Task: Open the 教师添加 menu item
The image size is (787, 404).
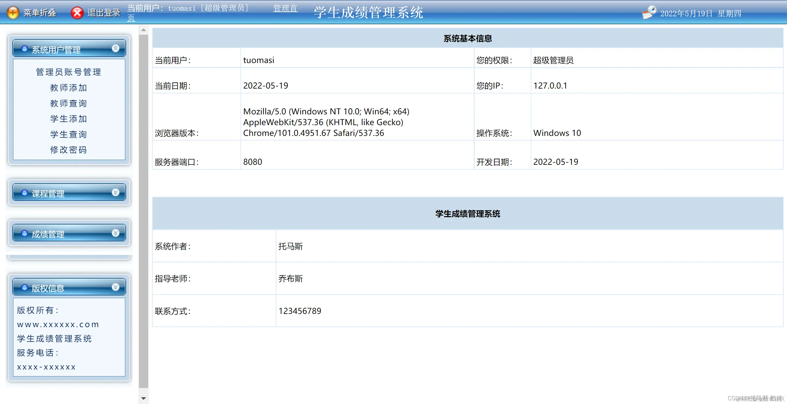Action: click(69, 88)
